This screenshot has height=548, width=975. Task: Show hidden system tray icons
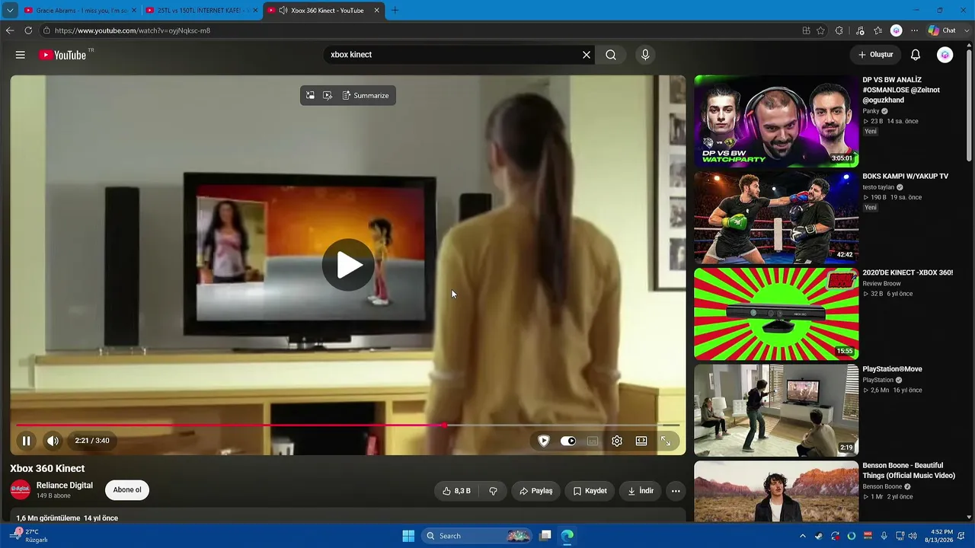pyautogui.click(x=802, y=536)
